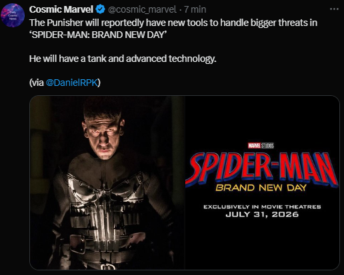Viewport: 344px width, 275px height.
Task: View the Punisher photo attachment
Action: click(107, 182)
